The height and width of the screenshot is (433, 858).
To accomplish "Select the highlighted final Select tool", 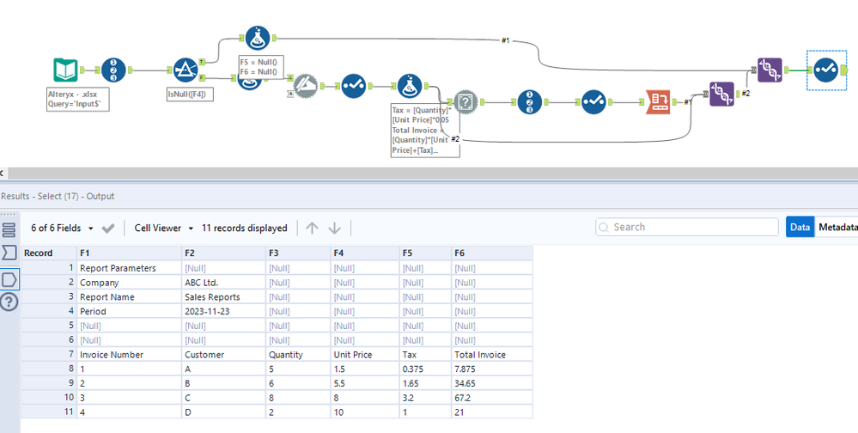I will (x=825, y=70).
